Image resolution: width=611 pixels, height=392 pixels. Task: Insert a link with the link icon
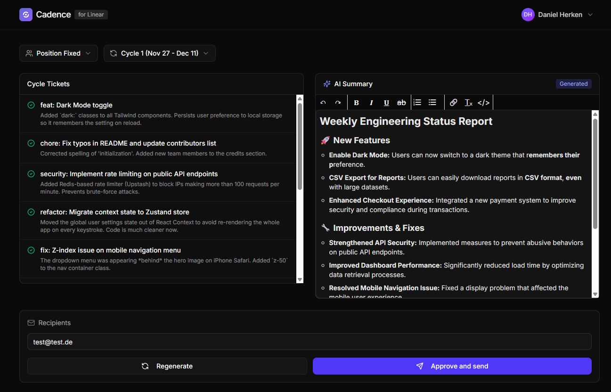[454, 102]
